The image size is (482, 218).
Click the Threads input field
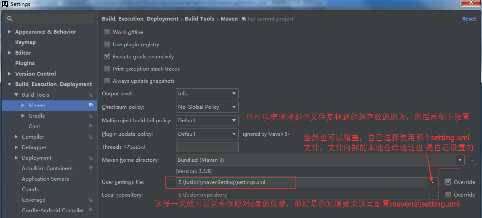click(x=207, y=147)
